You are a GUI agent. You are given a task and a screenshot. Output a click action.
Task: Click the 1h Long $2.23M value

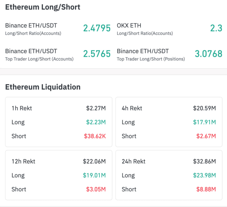tap(96, 122)
